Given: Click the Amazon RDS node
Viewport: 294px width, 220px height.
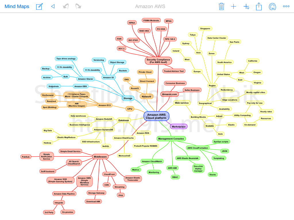Looking at the screenshot, I should click(143, 133).
